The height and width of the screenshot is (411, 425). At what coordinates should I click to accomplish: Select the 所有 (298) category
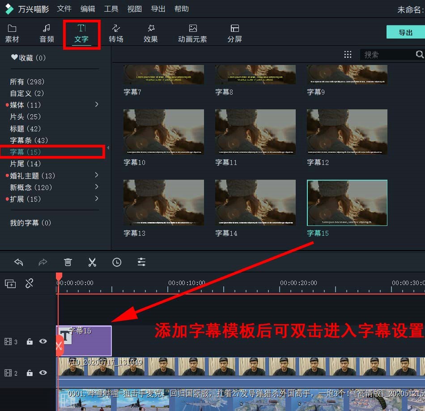coord(27,82)
